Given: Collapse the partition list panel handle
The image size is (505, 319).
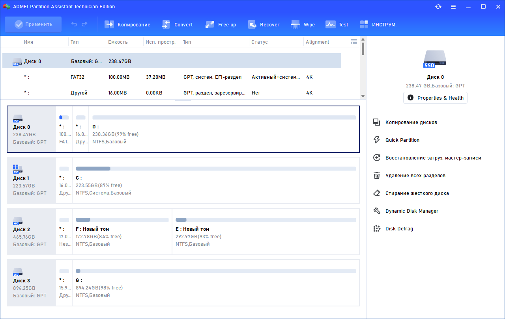Looking at the screenshot, I should [x=183, y=100].
